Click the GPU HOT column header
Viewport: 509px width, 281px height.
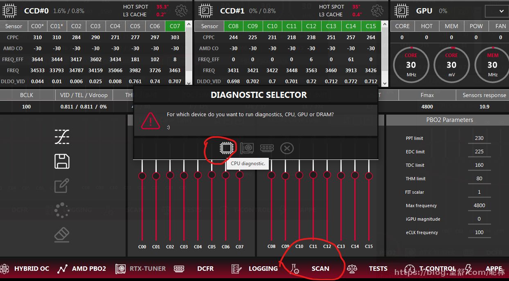tap(427, 26)
